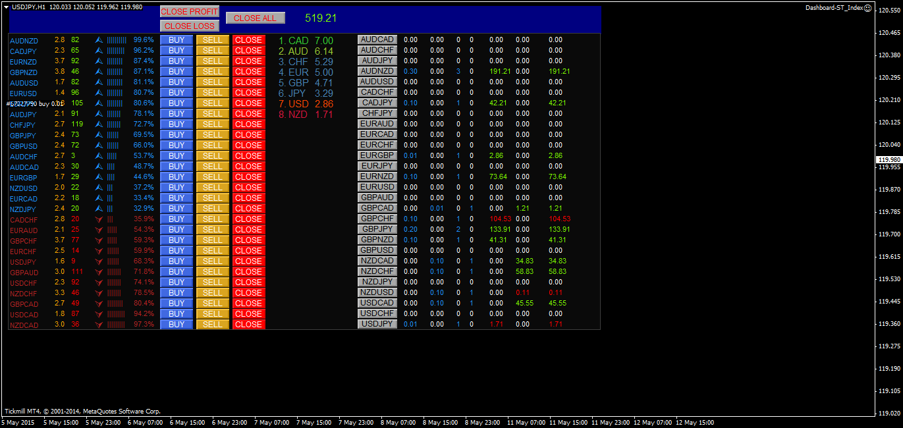Click the EURGBP pair button in right table

[377, 155]
